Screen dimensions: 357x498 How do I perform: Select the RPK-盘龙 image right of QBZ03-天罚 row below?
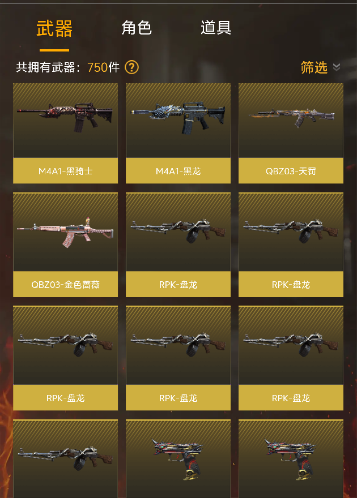291,232
